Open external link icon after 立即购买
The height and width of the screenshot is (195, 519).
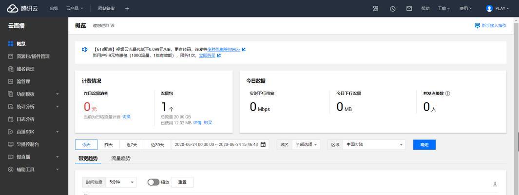(219, 56)
